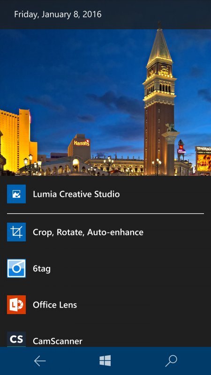Open the Lumia Creative Studio app icon
Viewport: 211px width, 375px height.
click(x=16, y=194)
